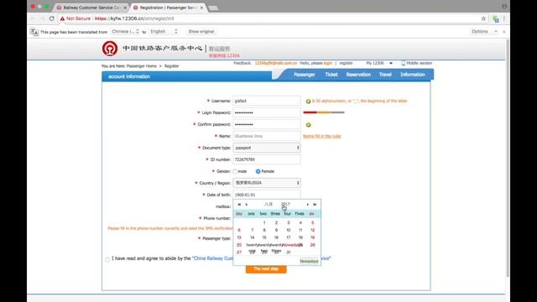Open the Ticket navigation menu
The image size is (537, 302).
tap(331, 75)
